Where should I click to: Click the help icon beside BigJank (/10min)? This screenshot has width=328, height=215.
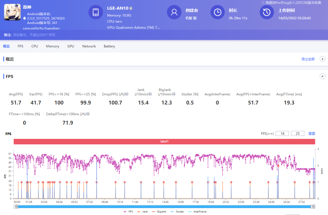tap(173, 94)
